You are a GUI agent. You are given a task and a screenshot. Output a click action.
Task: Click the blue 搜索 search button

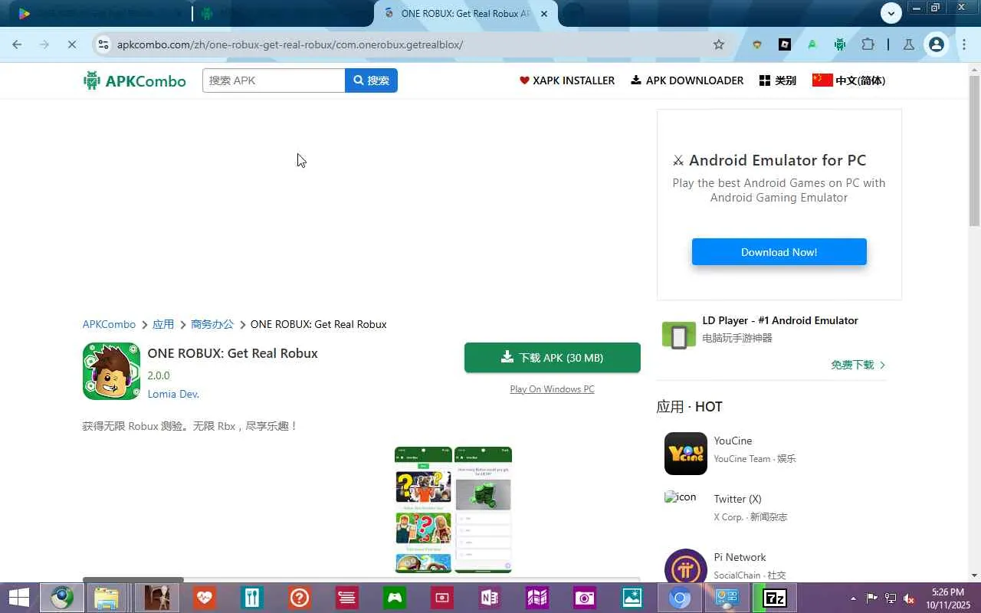click(371, 80)
